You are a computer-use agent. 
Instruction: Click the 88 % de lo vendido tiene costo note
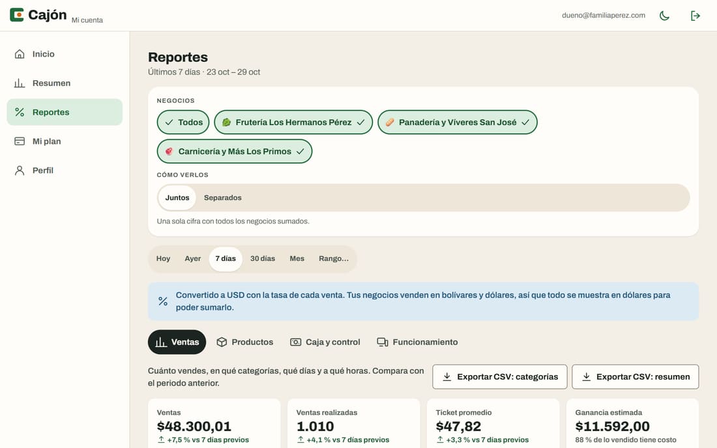[626, 440]
